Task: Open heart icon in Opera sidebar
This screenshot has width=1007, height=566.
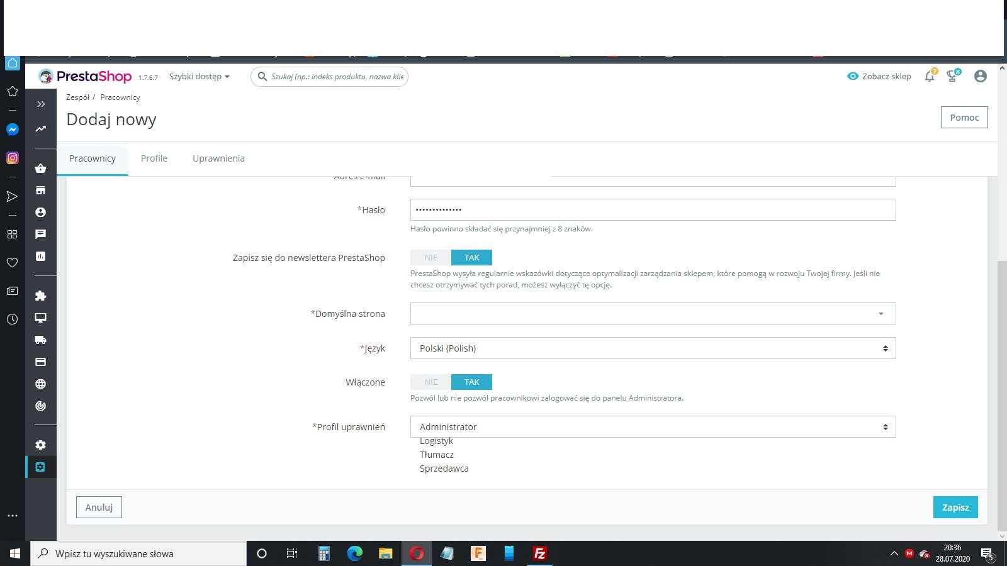Action: pos(12,262)
